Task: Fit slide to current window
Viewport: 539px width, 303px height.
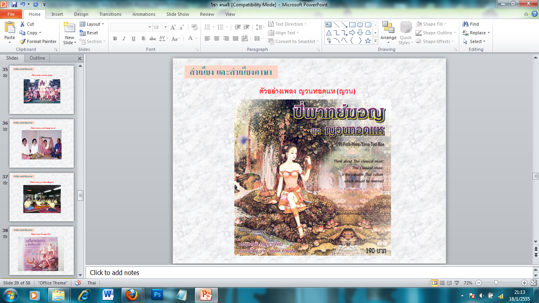Action: (x=535, y=283)
